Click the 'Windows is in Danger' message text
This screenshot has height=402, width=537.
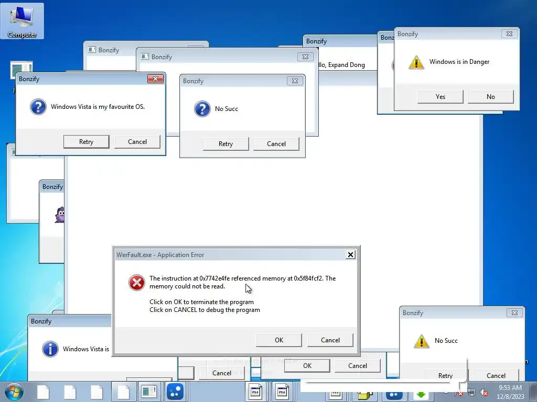[x=459, y=62]
